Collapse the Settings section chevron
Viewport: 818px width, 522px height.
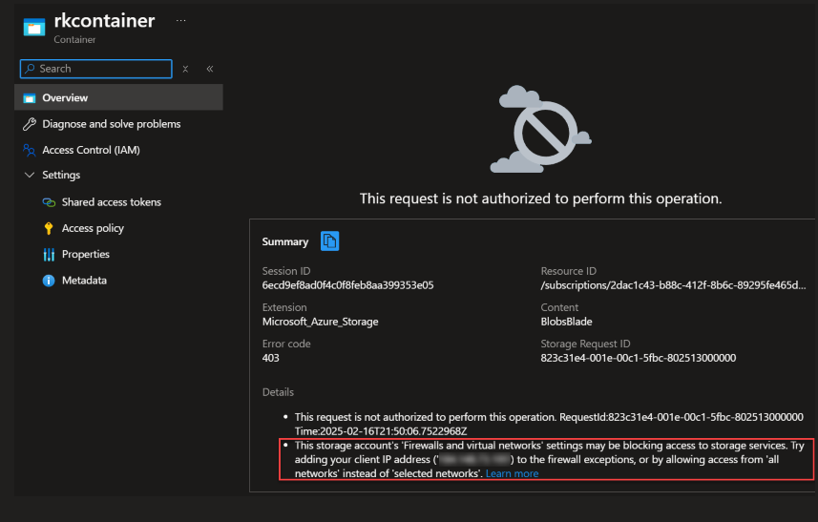pyautogui.click(x=29, y=176)
